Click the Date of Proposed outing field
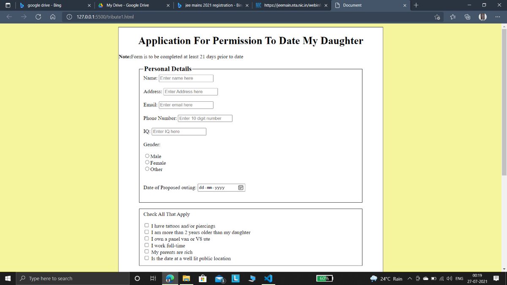The image size is (507, 285). tap(221, 187)
